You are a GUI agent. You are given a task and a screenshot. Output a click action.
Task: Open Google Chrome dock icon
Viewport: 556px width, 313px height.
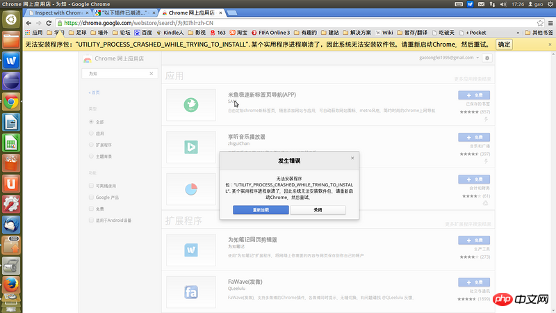[x=11, y=102]
